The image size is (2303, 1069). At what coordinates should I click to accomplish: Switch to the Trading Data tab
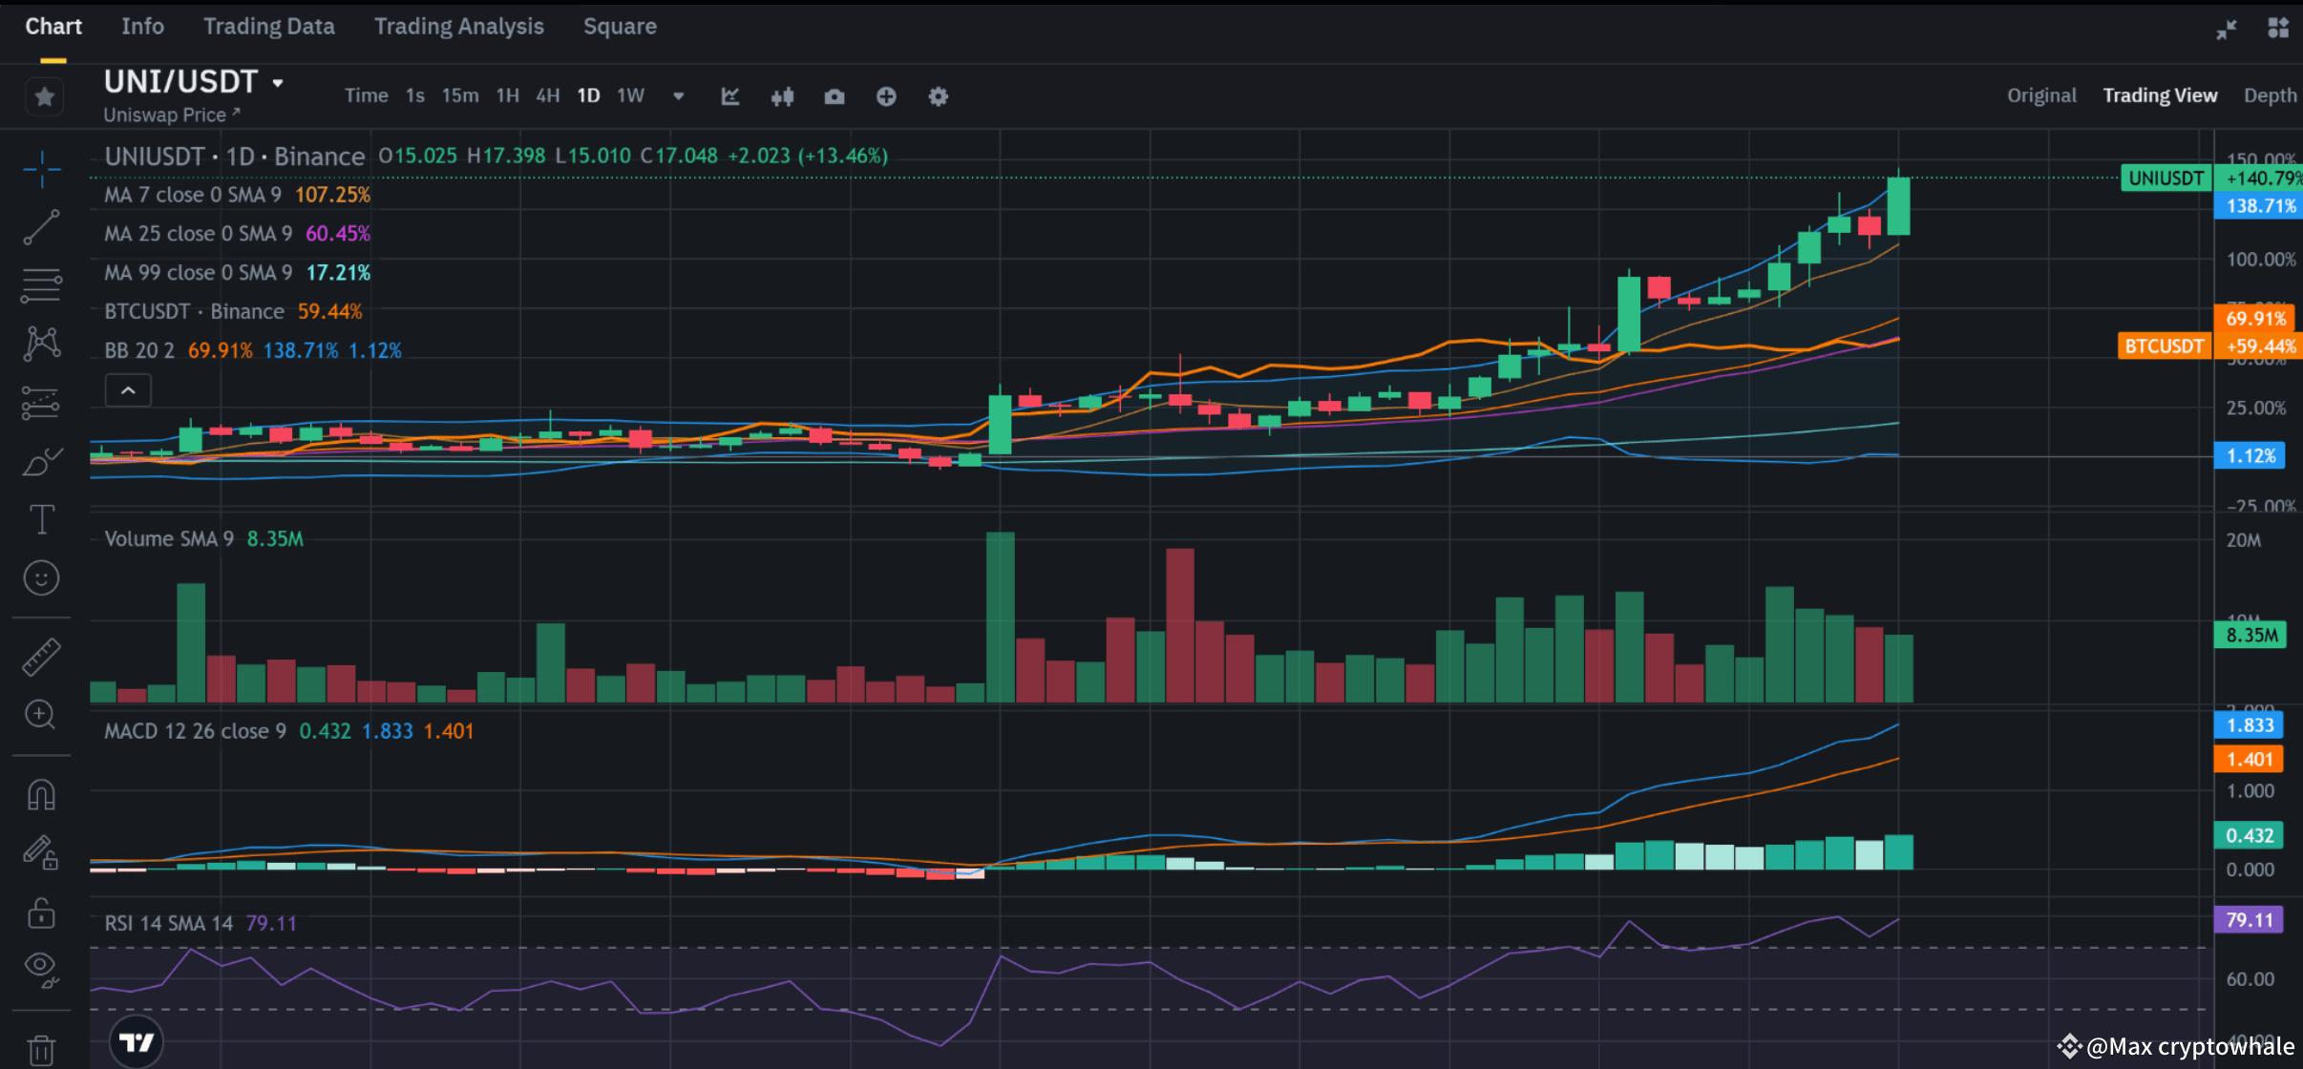point(268,26)
